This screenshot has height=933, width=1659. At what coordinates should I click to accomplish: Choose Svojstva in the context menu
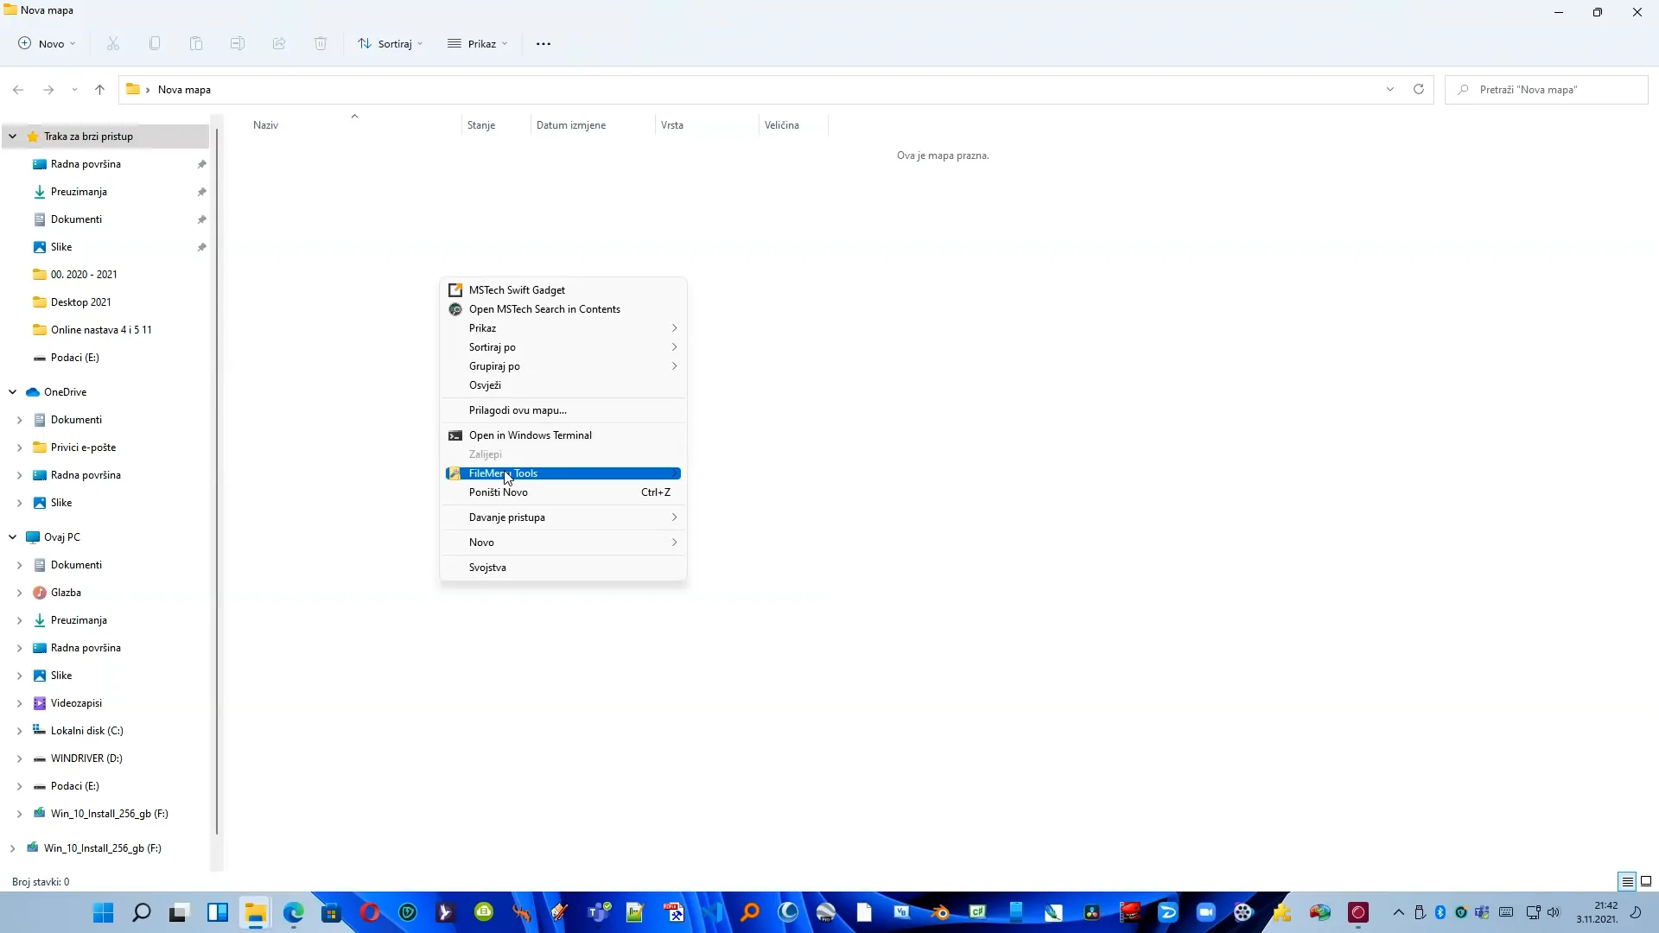487,568
